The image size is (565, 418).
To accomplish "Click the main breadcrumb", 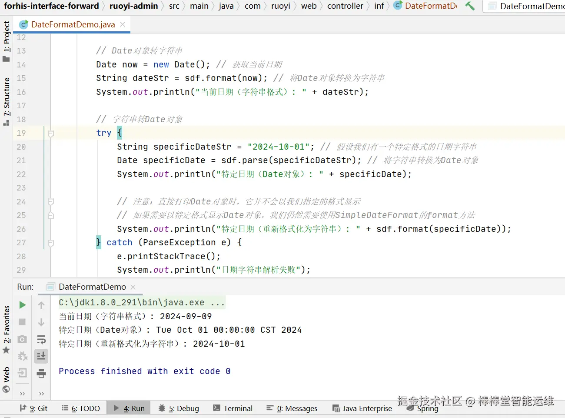I will [199, 6].
